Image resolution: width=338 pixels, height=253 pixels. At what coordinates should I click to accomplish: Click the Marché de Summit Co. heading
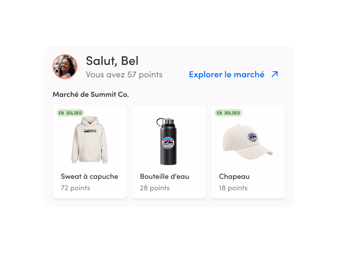91,94
